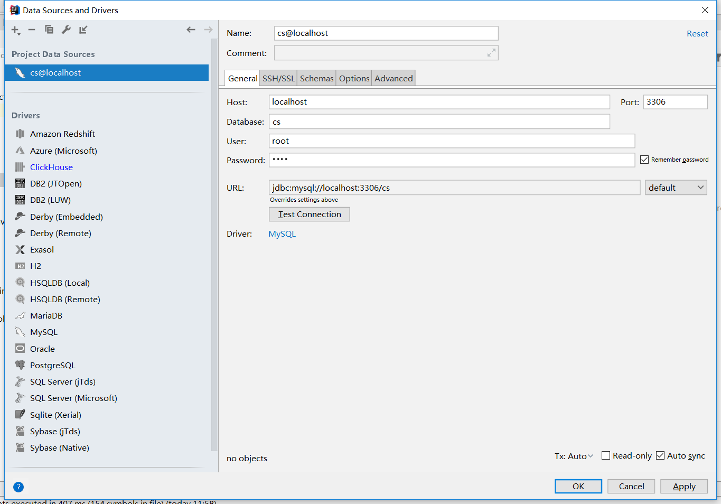Expand the Comment field editor
This screenshot has height=504, width=721.
(491, 53)
